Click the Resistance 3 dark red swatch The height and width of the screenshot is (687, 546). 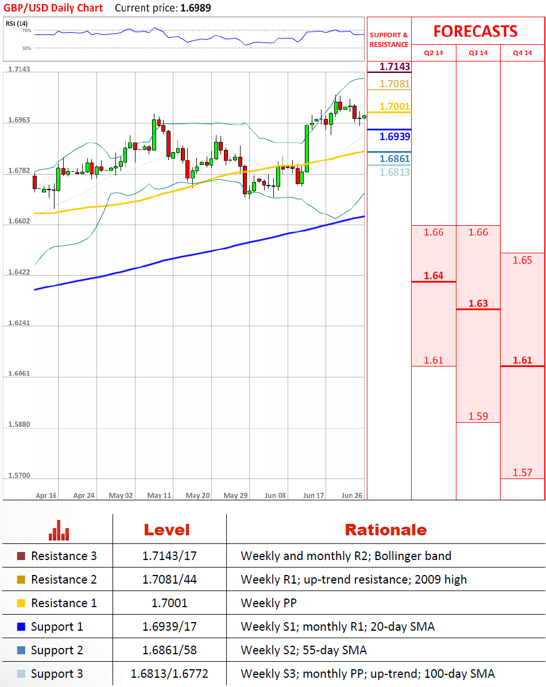(x=21, y=556)
